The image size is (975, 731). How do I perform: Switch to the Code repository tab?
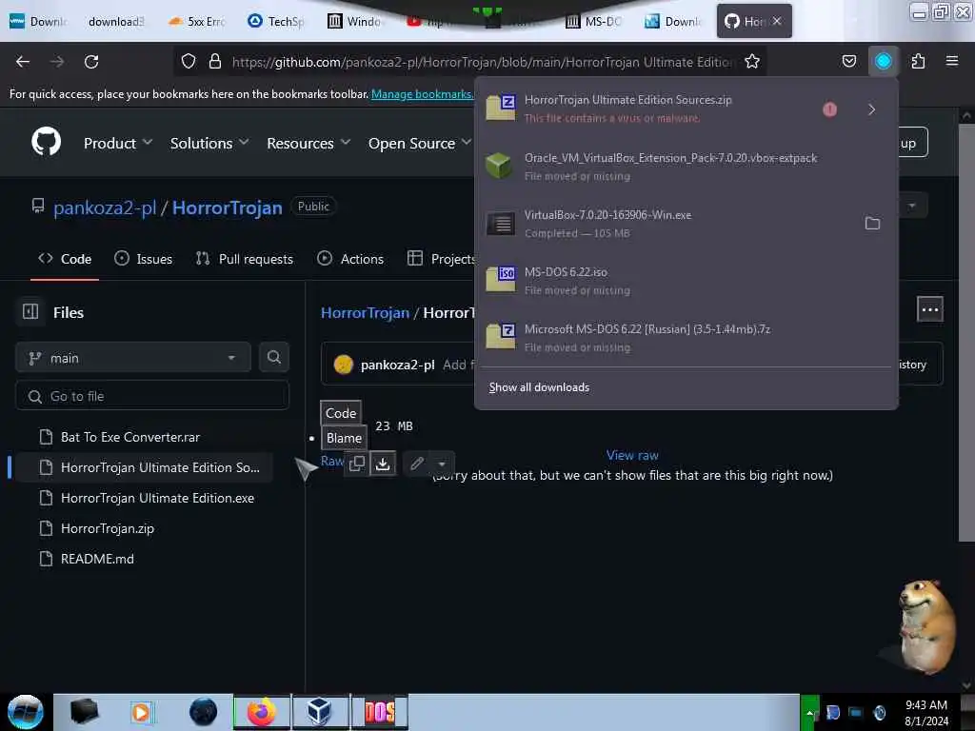[65, 259]
